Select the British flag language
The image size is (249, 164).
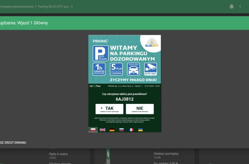[x=103, y=130]
